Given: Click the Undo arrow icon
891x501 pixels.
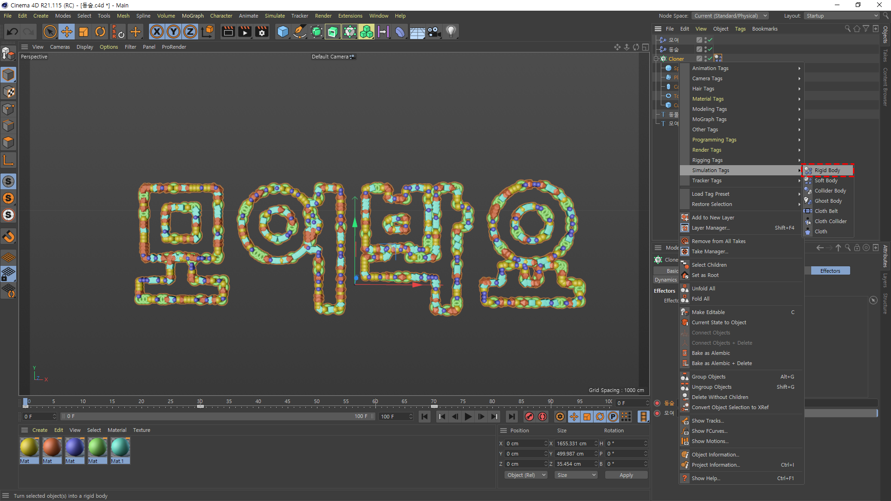Looking at the screenshot, I should coord(13,32).
